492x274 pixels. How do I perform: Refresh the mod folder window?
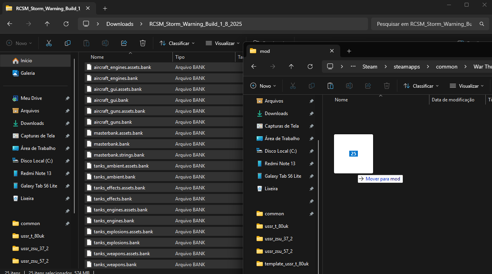click(x=310, y=67)
